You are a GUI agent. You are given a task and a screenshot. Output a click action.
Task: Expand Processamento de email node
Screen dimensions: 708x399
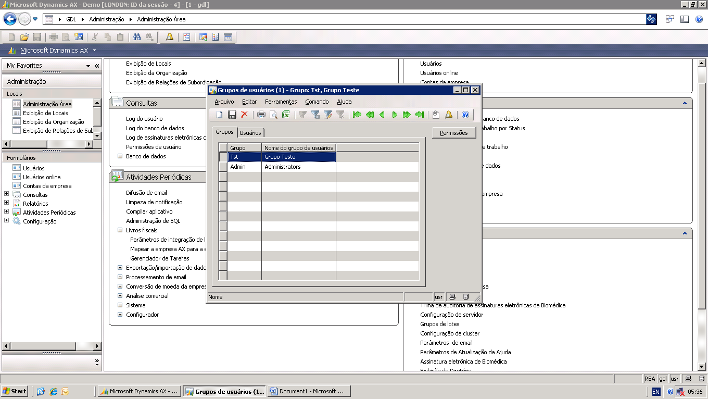pos(120,277)
